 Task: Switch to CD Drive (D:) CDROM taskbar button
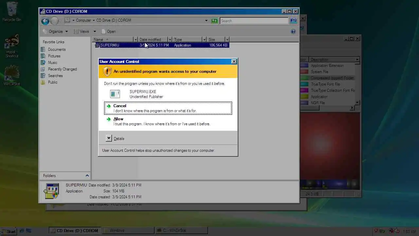coord(74,231)
